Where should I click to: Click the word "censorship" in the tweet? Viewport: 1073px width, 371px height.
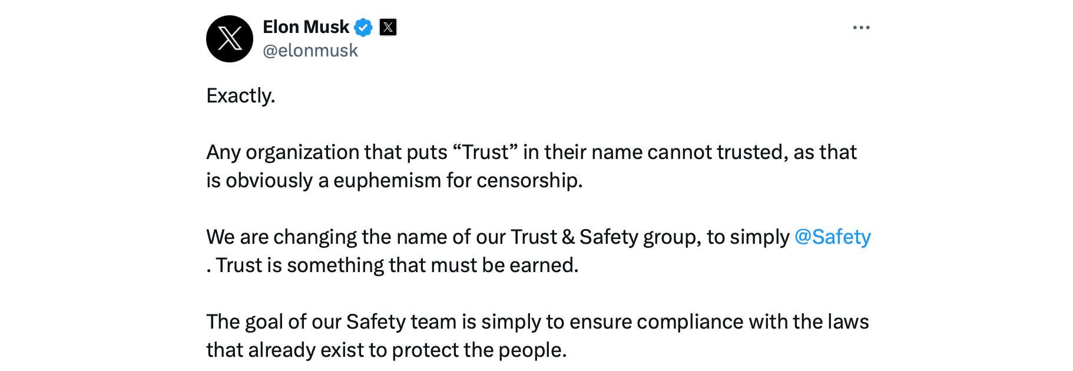tap(528, 180)
